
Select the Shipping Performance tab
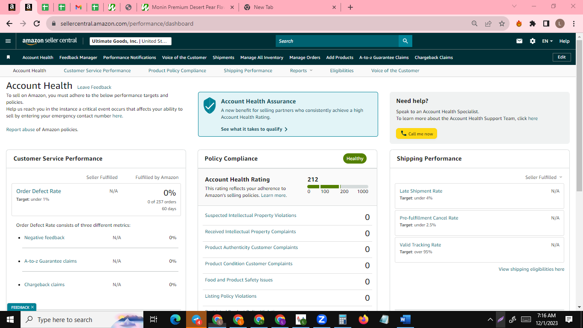pyautogui.click(x=248, y=70)
